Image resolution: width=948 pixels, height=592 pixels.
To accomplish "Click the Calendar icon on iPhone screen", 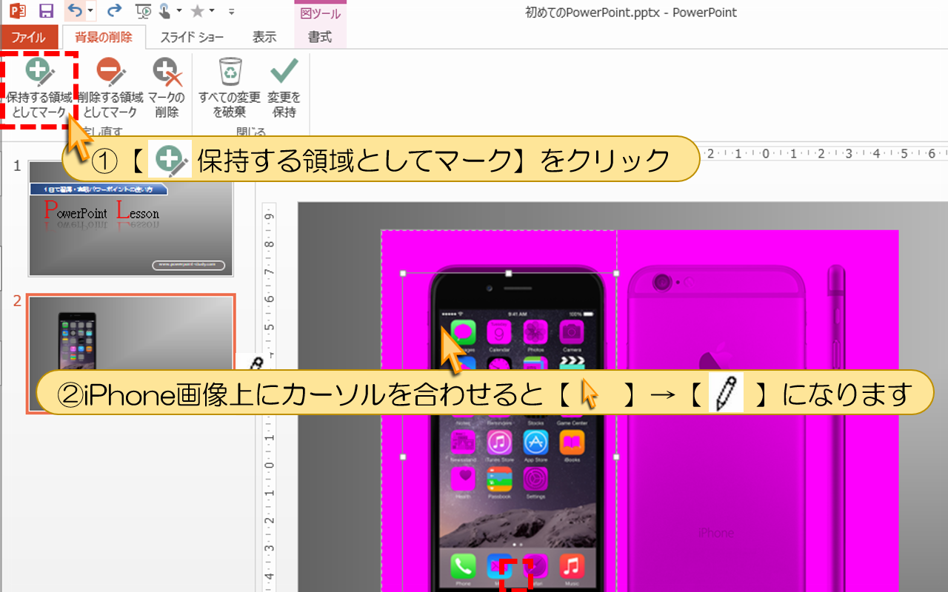I will coord(499,331).
